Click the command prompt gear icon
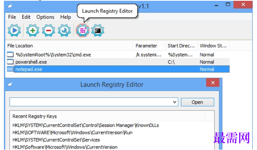257x150 pixels. [98, 30]
